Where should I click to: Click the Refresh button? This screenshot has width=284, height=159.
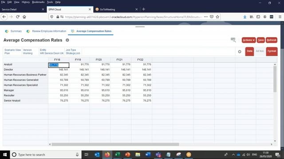(272, 40)
